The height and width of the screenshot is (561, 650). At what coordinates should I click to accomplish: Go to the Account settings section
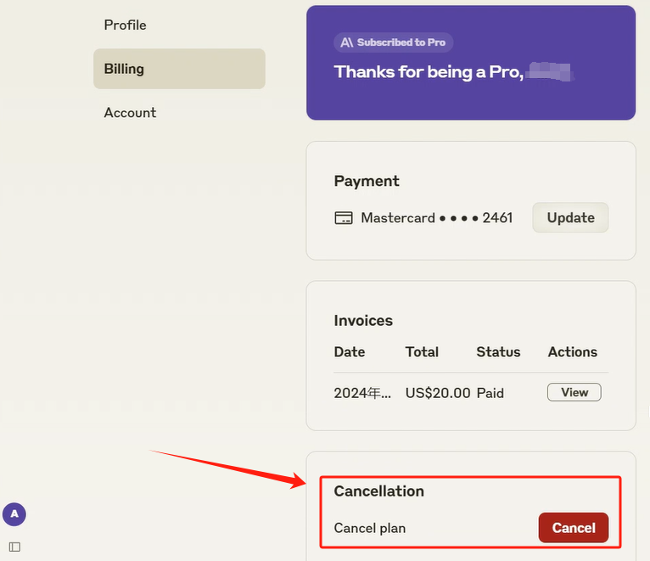click(130, 112)
